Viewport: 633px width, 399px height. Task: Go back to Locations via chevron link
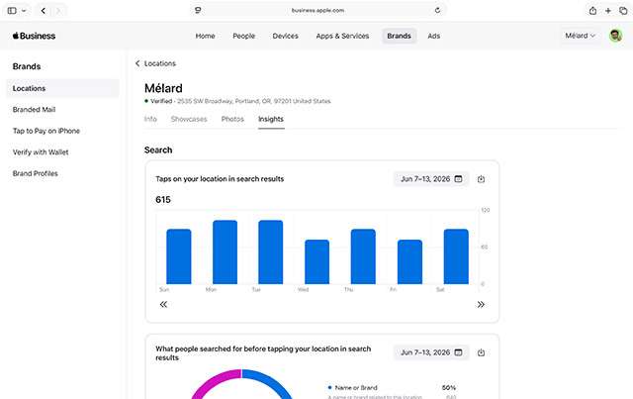coord(155,63)
